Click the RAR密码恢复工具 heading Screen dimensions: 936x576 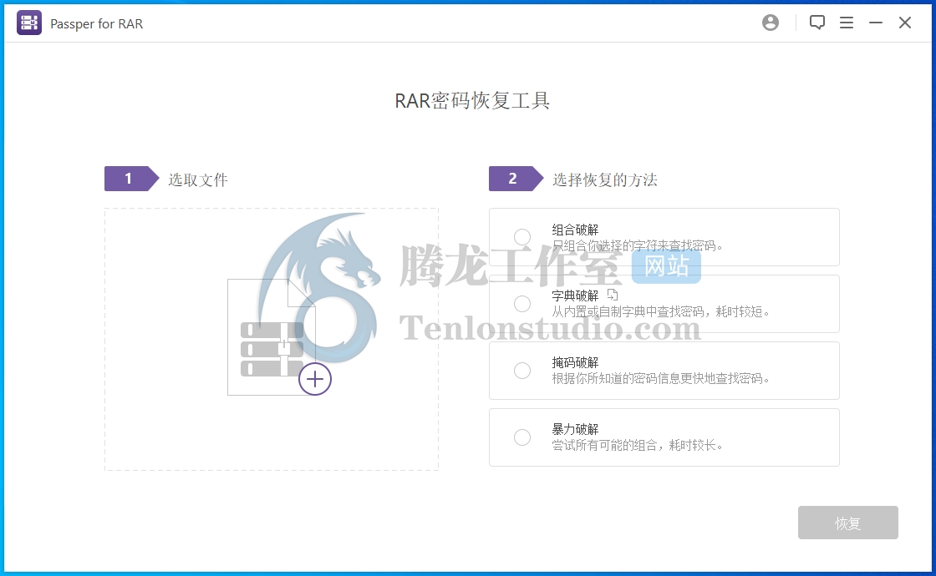(x=472, y=100)
